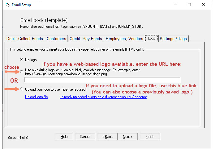
Task: Advance with the Next button
Action: (x=127, y=137)
